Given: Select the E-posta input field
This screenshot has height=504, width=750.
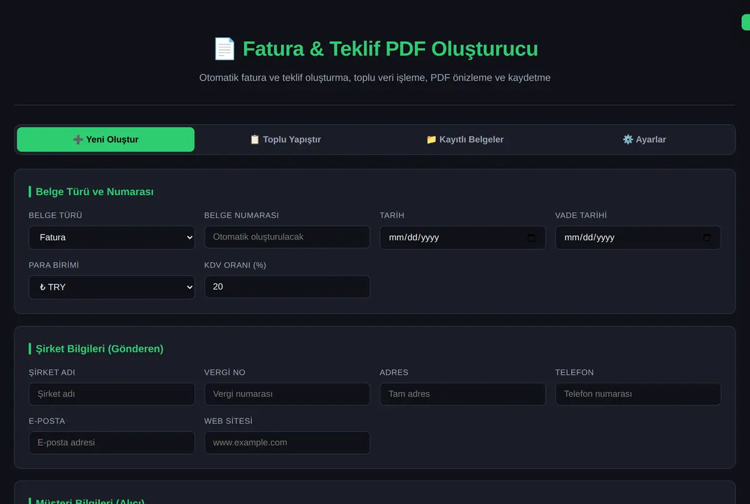Looking at the screenshot, I should (112, 443).
